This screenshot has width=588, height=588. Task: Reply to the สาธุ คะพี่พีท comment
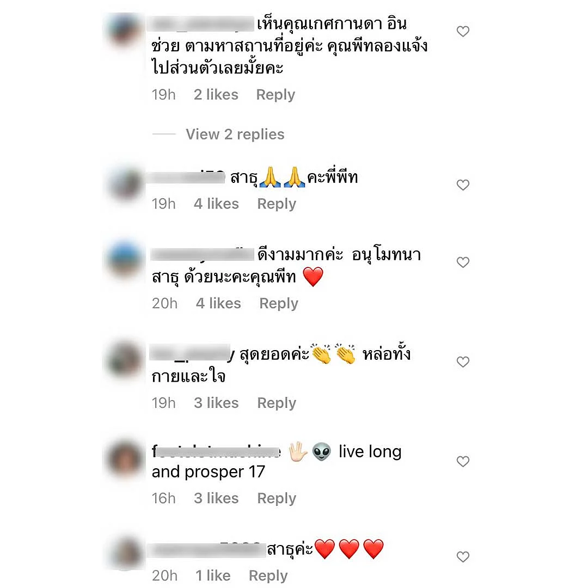pos(277,204)
